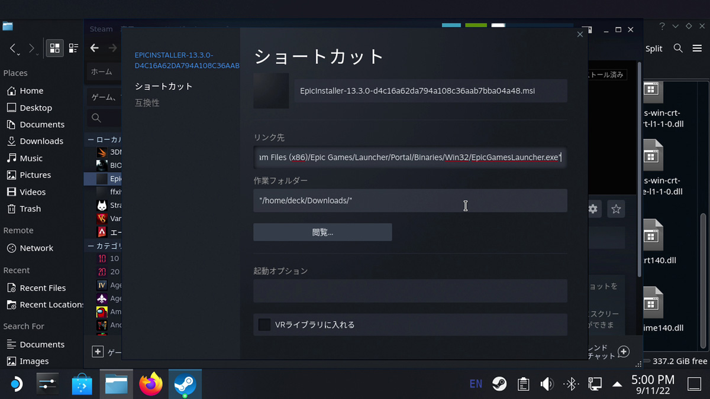Image resolution: width=710 pixels, height=399 pixels.
Task: Click Show Desktop button on taskbar
Action: (694, 384)
